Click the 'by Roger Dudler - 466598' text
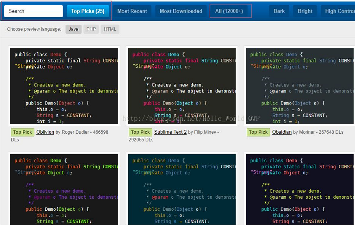This screenshot has width=355, height=225. tap(82, 132)
